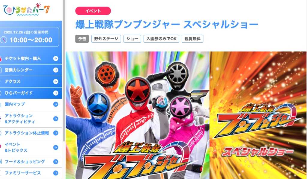This screenshot has width=307, height=179.
Task: Click the sidebar vertical scrollbar
Action: coord(64,70)
